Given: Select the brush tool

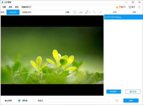Looking at the screenshot, I should (x=87, y=12).
